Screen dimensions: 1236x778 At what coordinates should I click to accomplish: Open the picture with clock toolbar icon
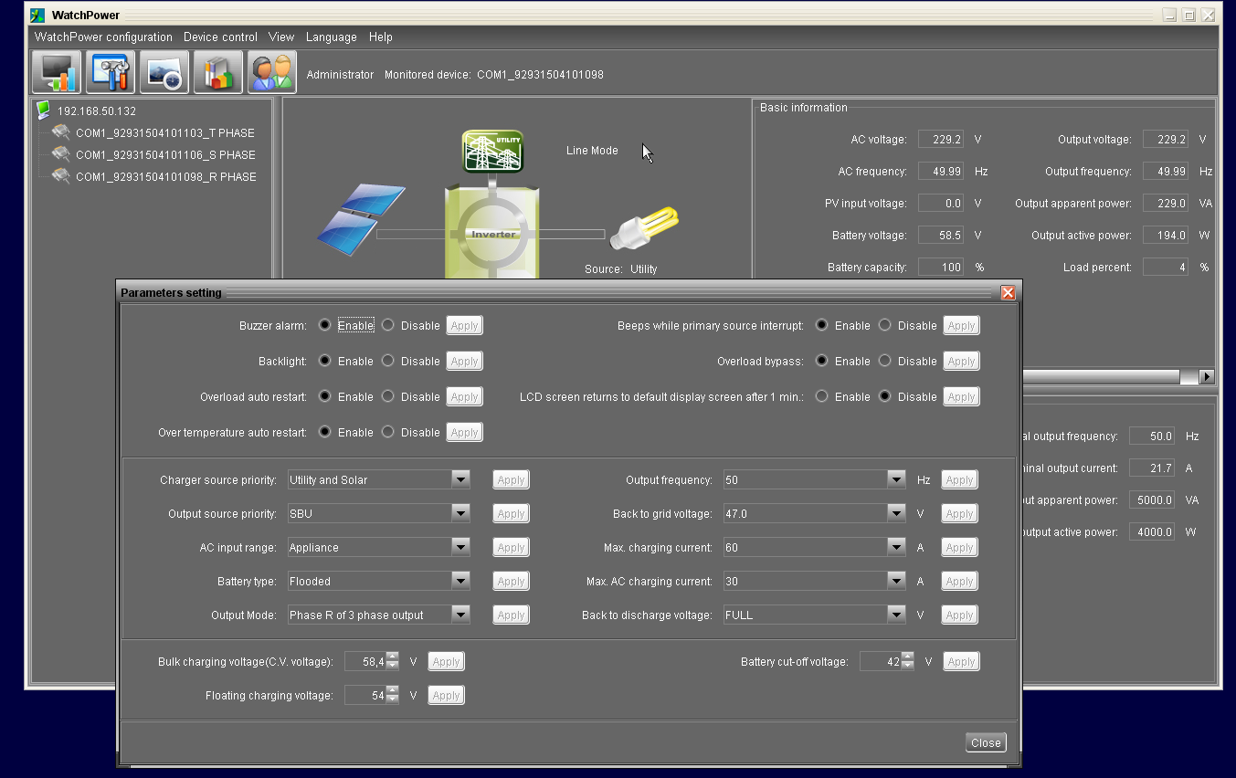coord(164,72)
